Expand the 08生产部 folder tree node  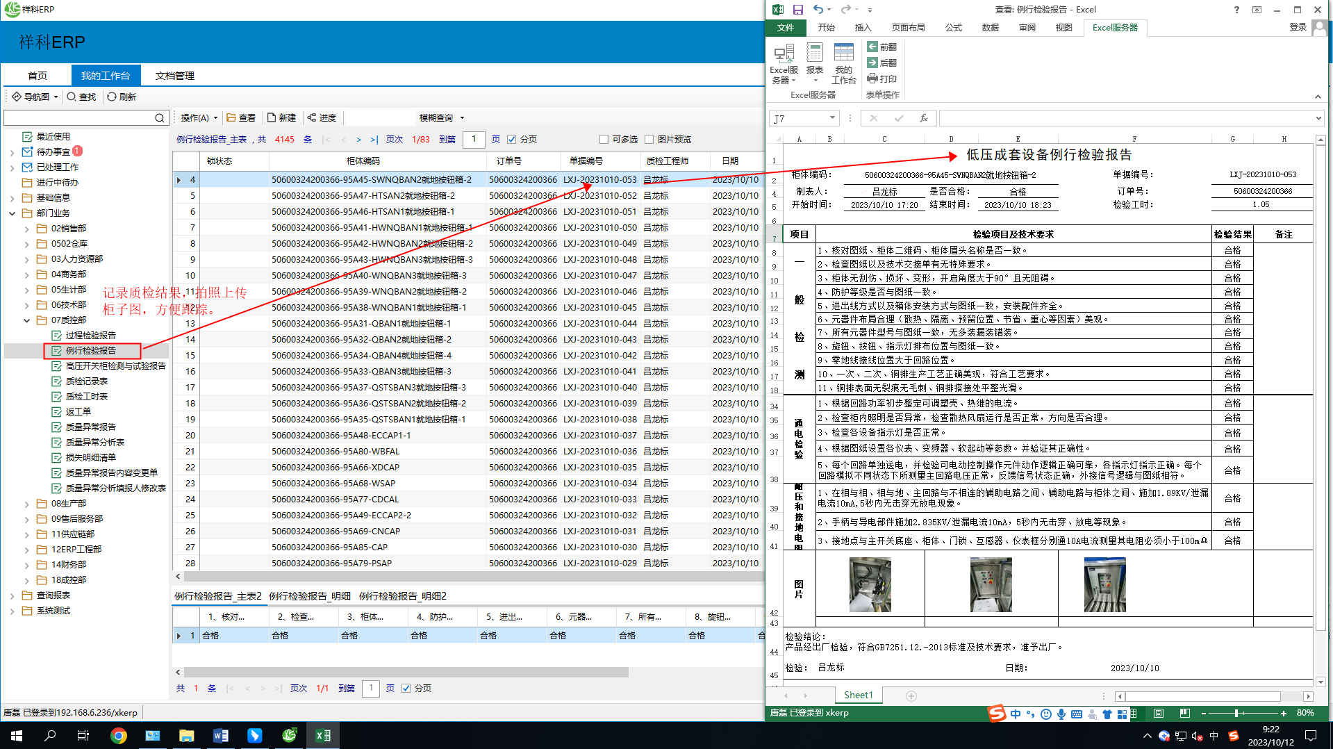27,504
